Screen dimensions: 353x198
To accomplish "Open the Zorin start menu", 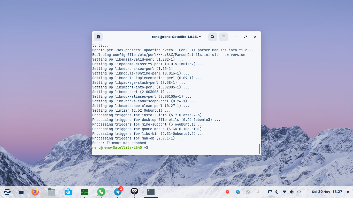I will pos(7,192).
